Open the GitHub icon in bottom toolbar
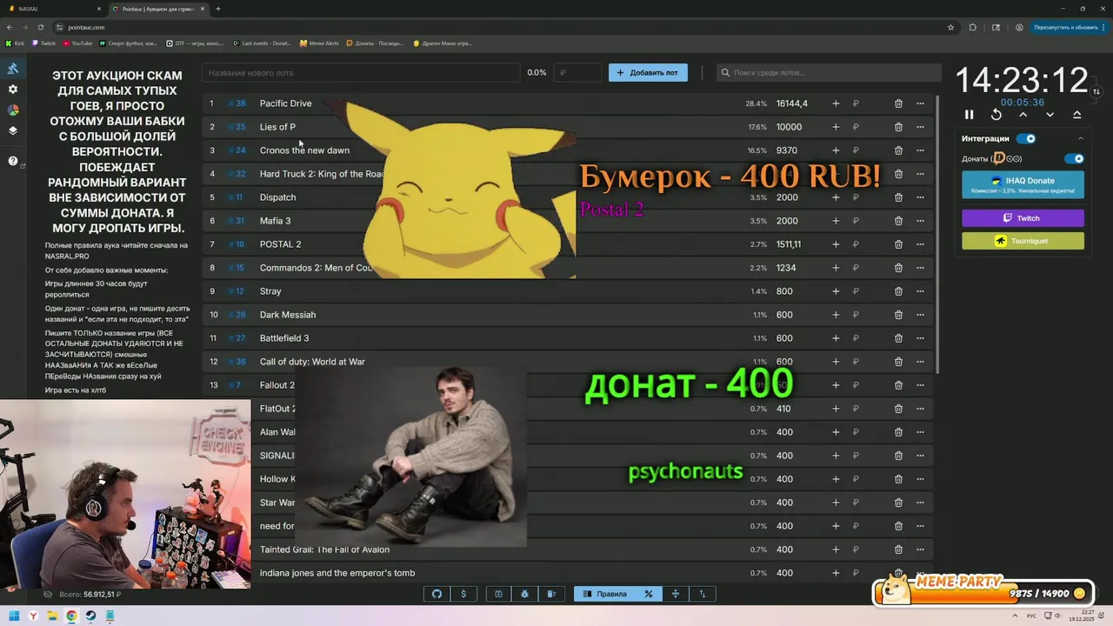Screen dimensions: 1113x626 tap(437, 594)
